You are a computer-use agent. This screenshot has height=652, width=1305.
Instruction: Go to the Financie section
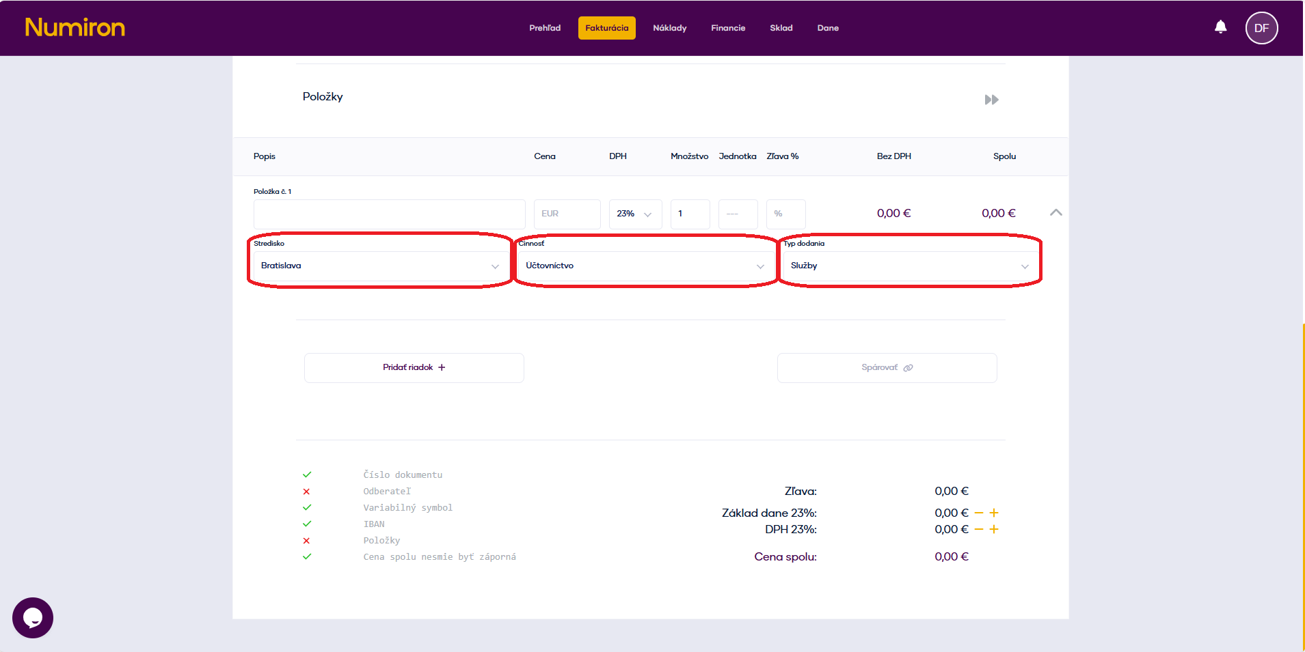[728, 28]
